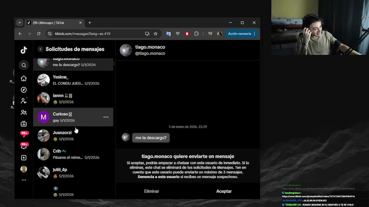Open the TikTok search icon

click(x=24, y=65)
